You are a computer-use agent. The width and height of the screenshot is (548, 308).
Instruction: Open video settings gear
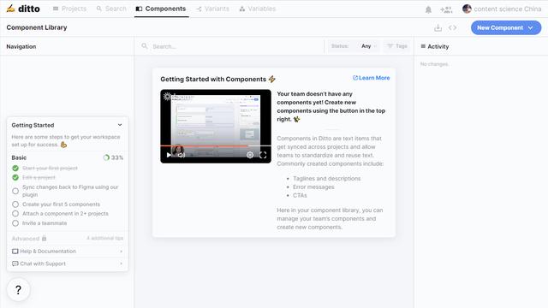(250, 155)
